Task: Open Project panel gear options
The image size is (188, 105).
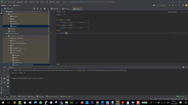Action: coord(45,9)
